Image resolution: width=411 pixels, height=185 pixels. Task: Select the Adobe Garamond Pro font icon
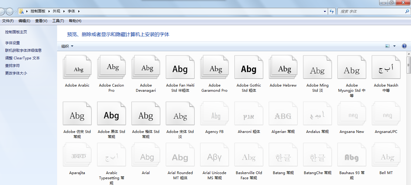pyautogui.click(x=214, y=68)
